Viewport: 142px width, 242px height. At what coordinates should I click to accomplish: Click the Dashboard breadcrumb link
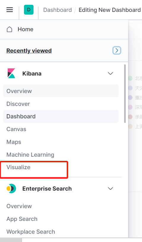coord(58,10)
